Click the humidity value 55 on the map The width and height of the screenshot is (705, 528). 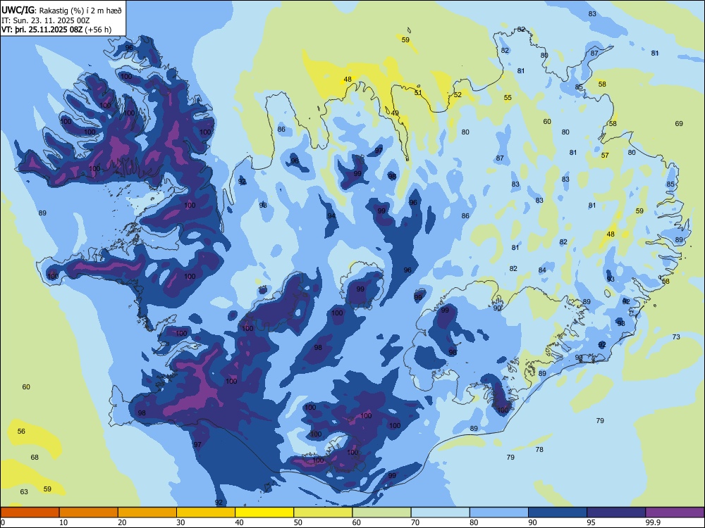point(508,97)
